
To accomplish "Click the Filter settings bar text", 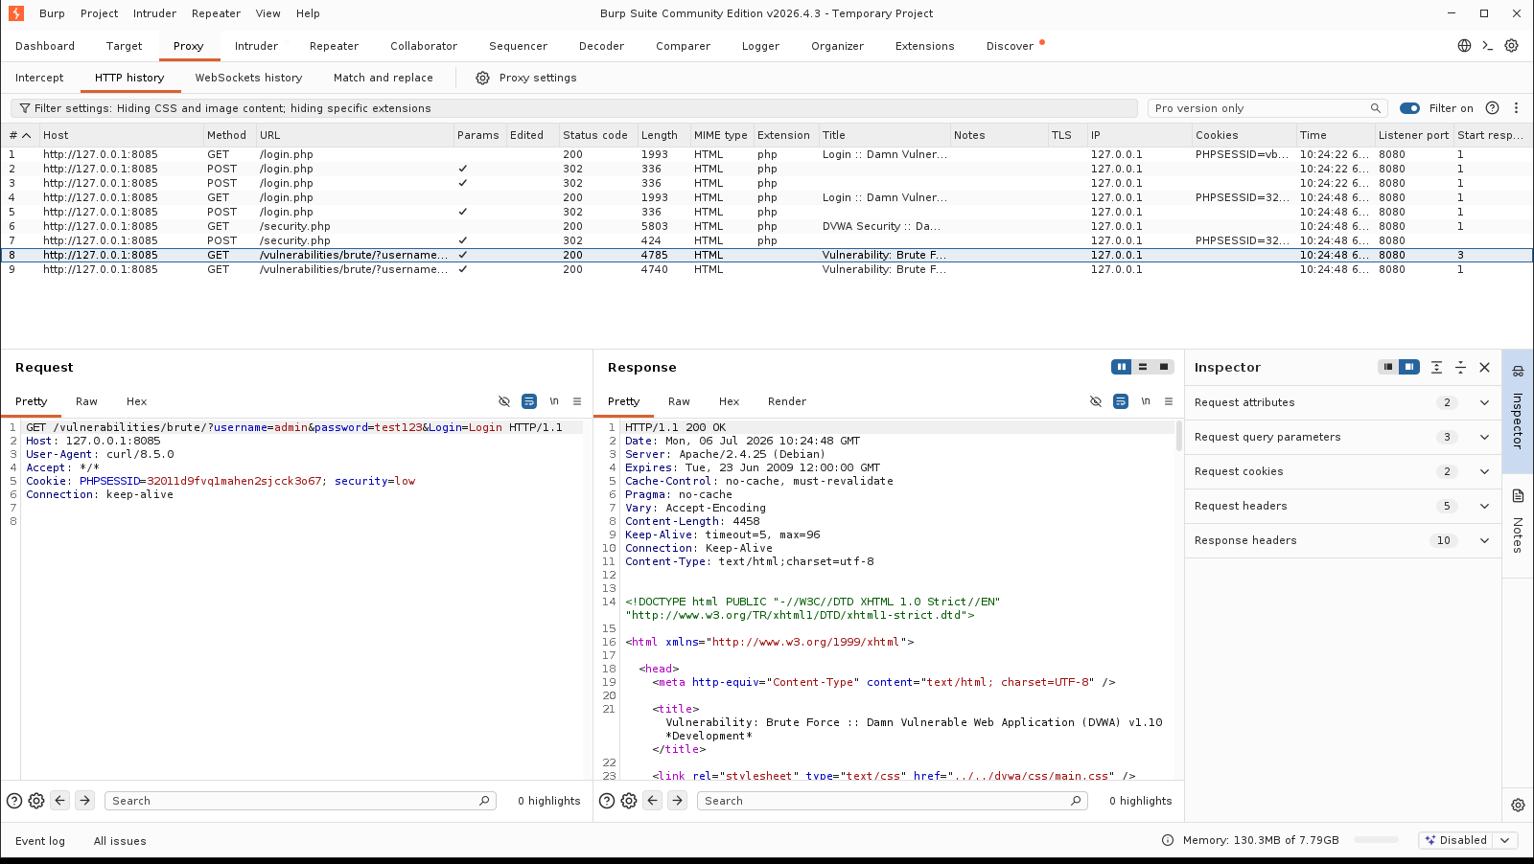I will click(232, 108).
